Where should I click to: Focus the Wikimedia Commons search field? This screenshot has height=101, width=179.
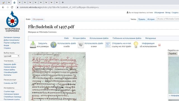[168, 19]
